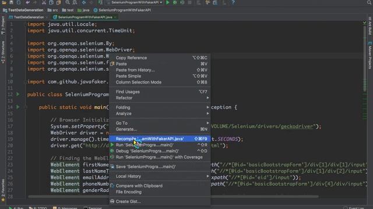The width and height of the screenshot is (373, 209).
Task: Choose Compare with Clipboard
Action: pyautogui.click(x=160, y=186)
